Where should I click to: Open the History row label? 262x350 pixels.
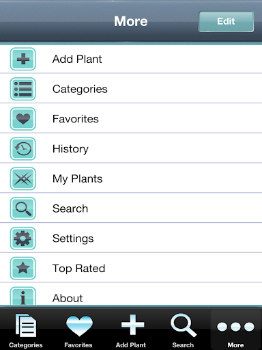click(70, 149)
